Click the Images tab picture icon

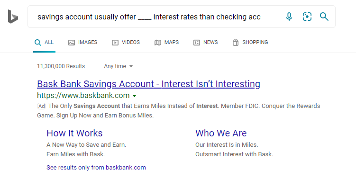click(72, 43)
